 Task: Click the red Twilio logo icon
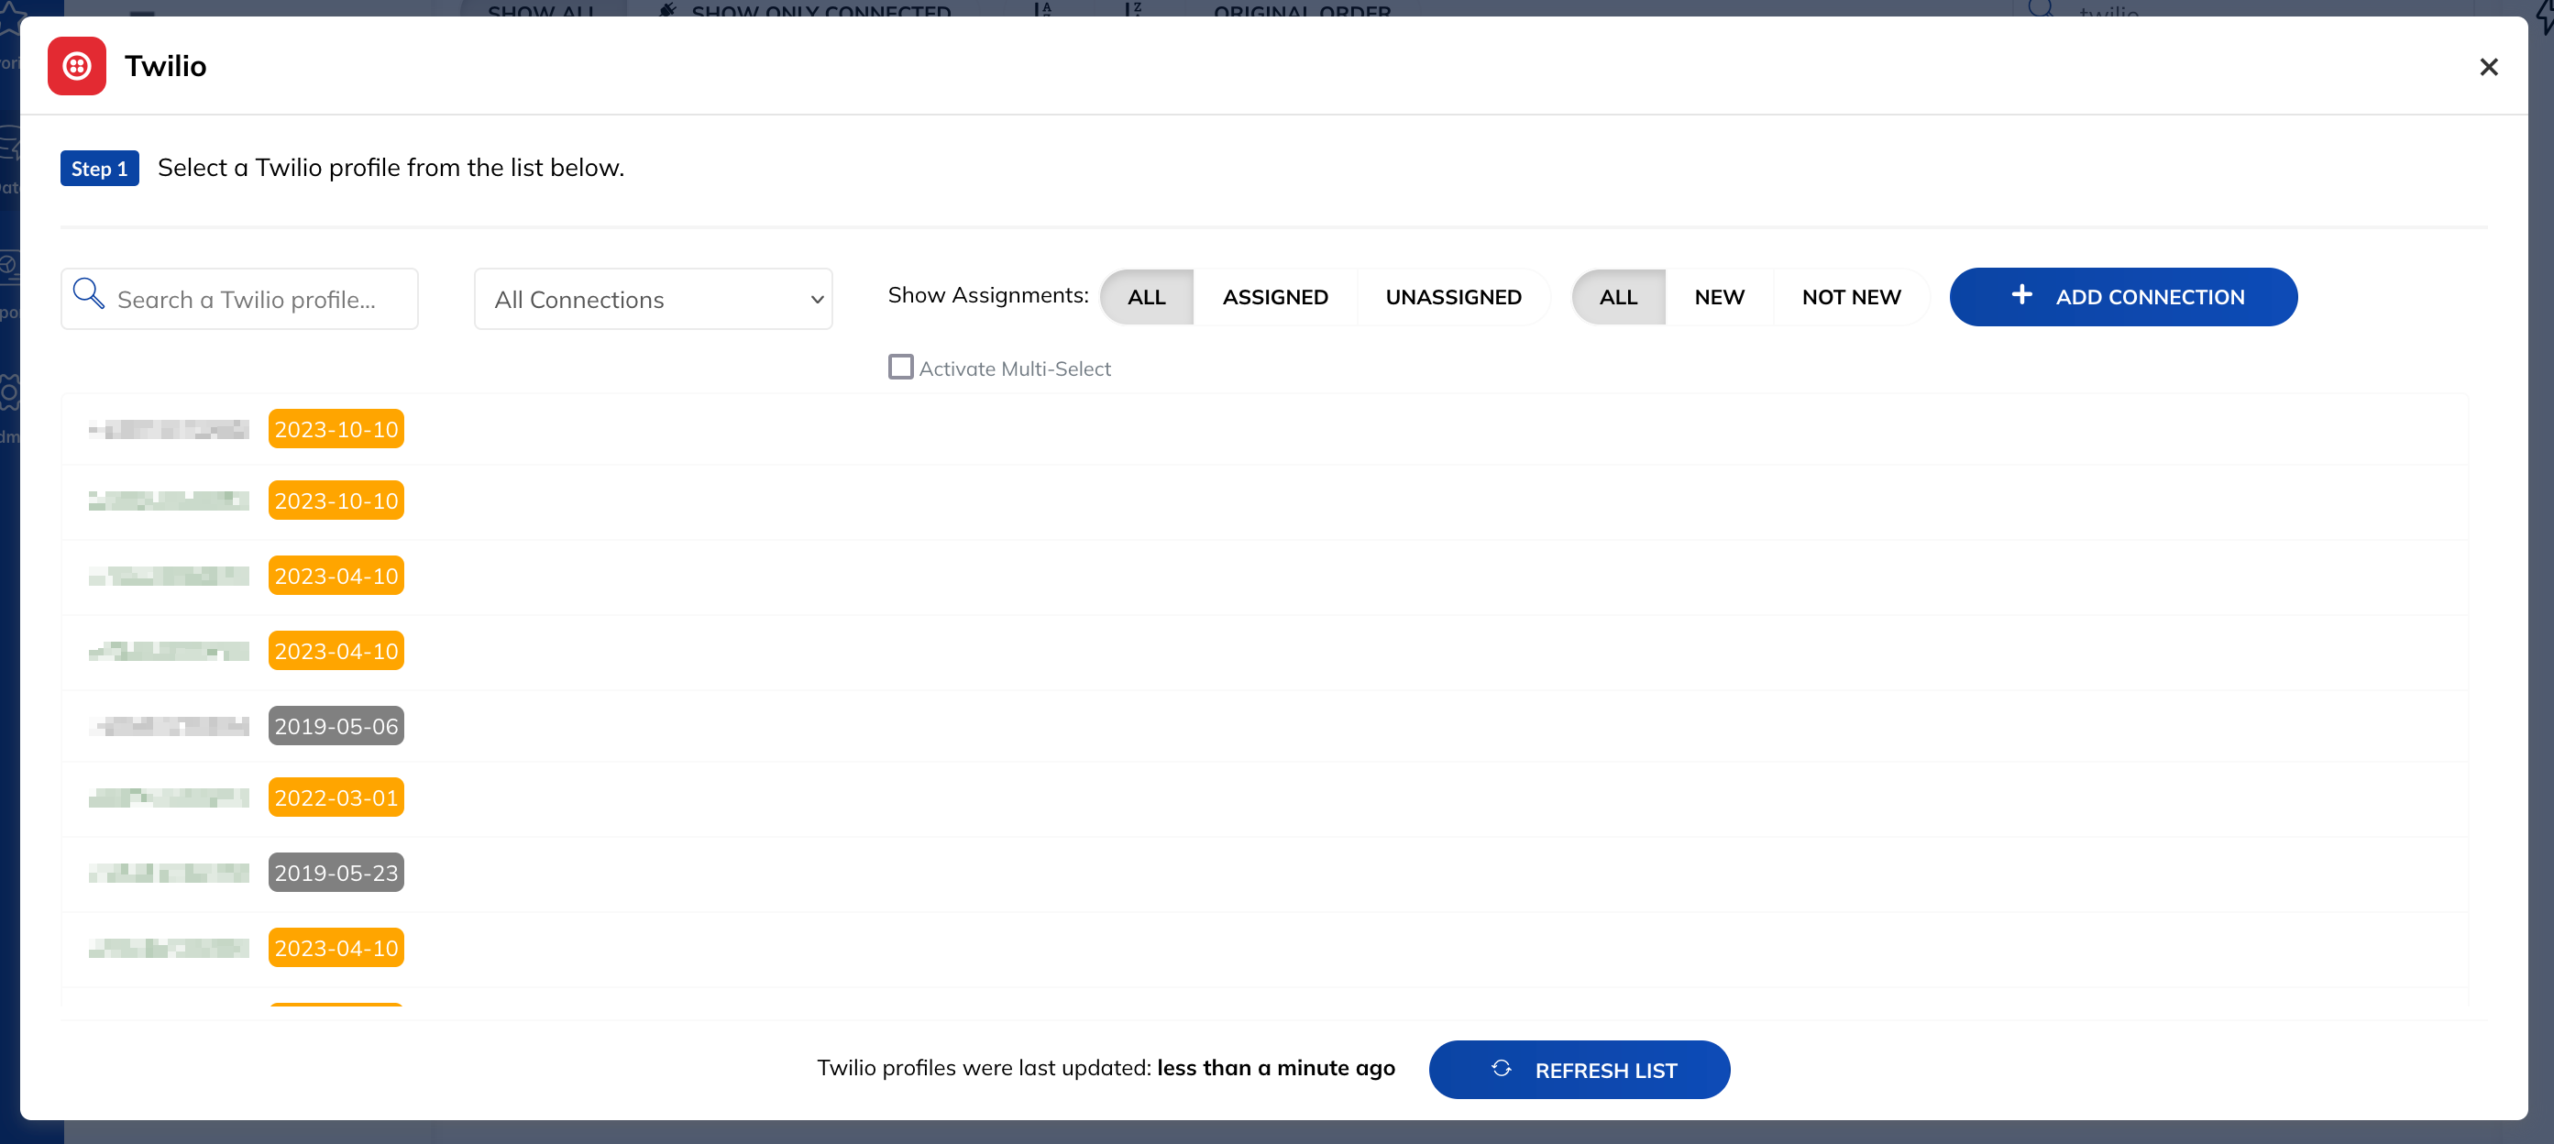click(76, 66)
